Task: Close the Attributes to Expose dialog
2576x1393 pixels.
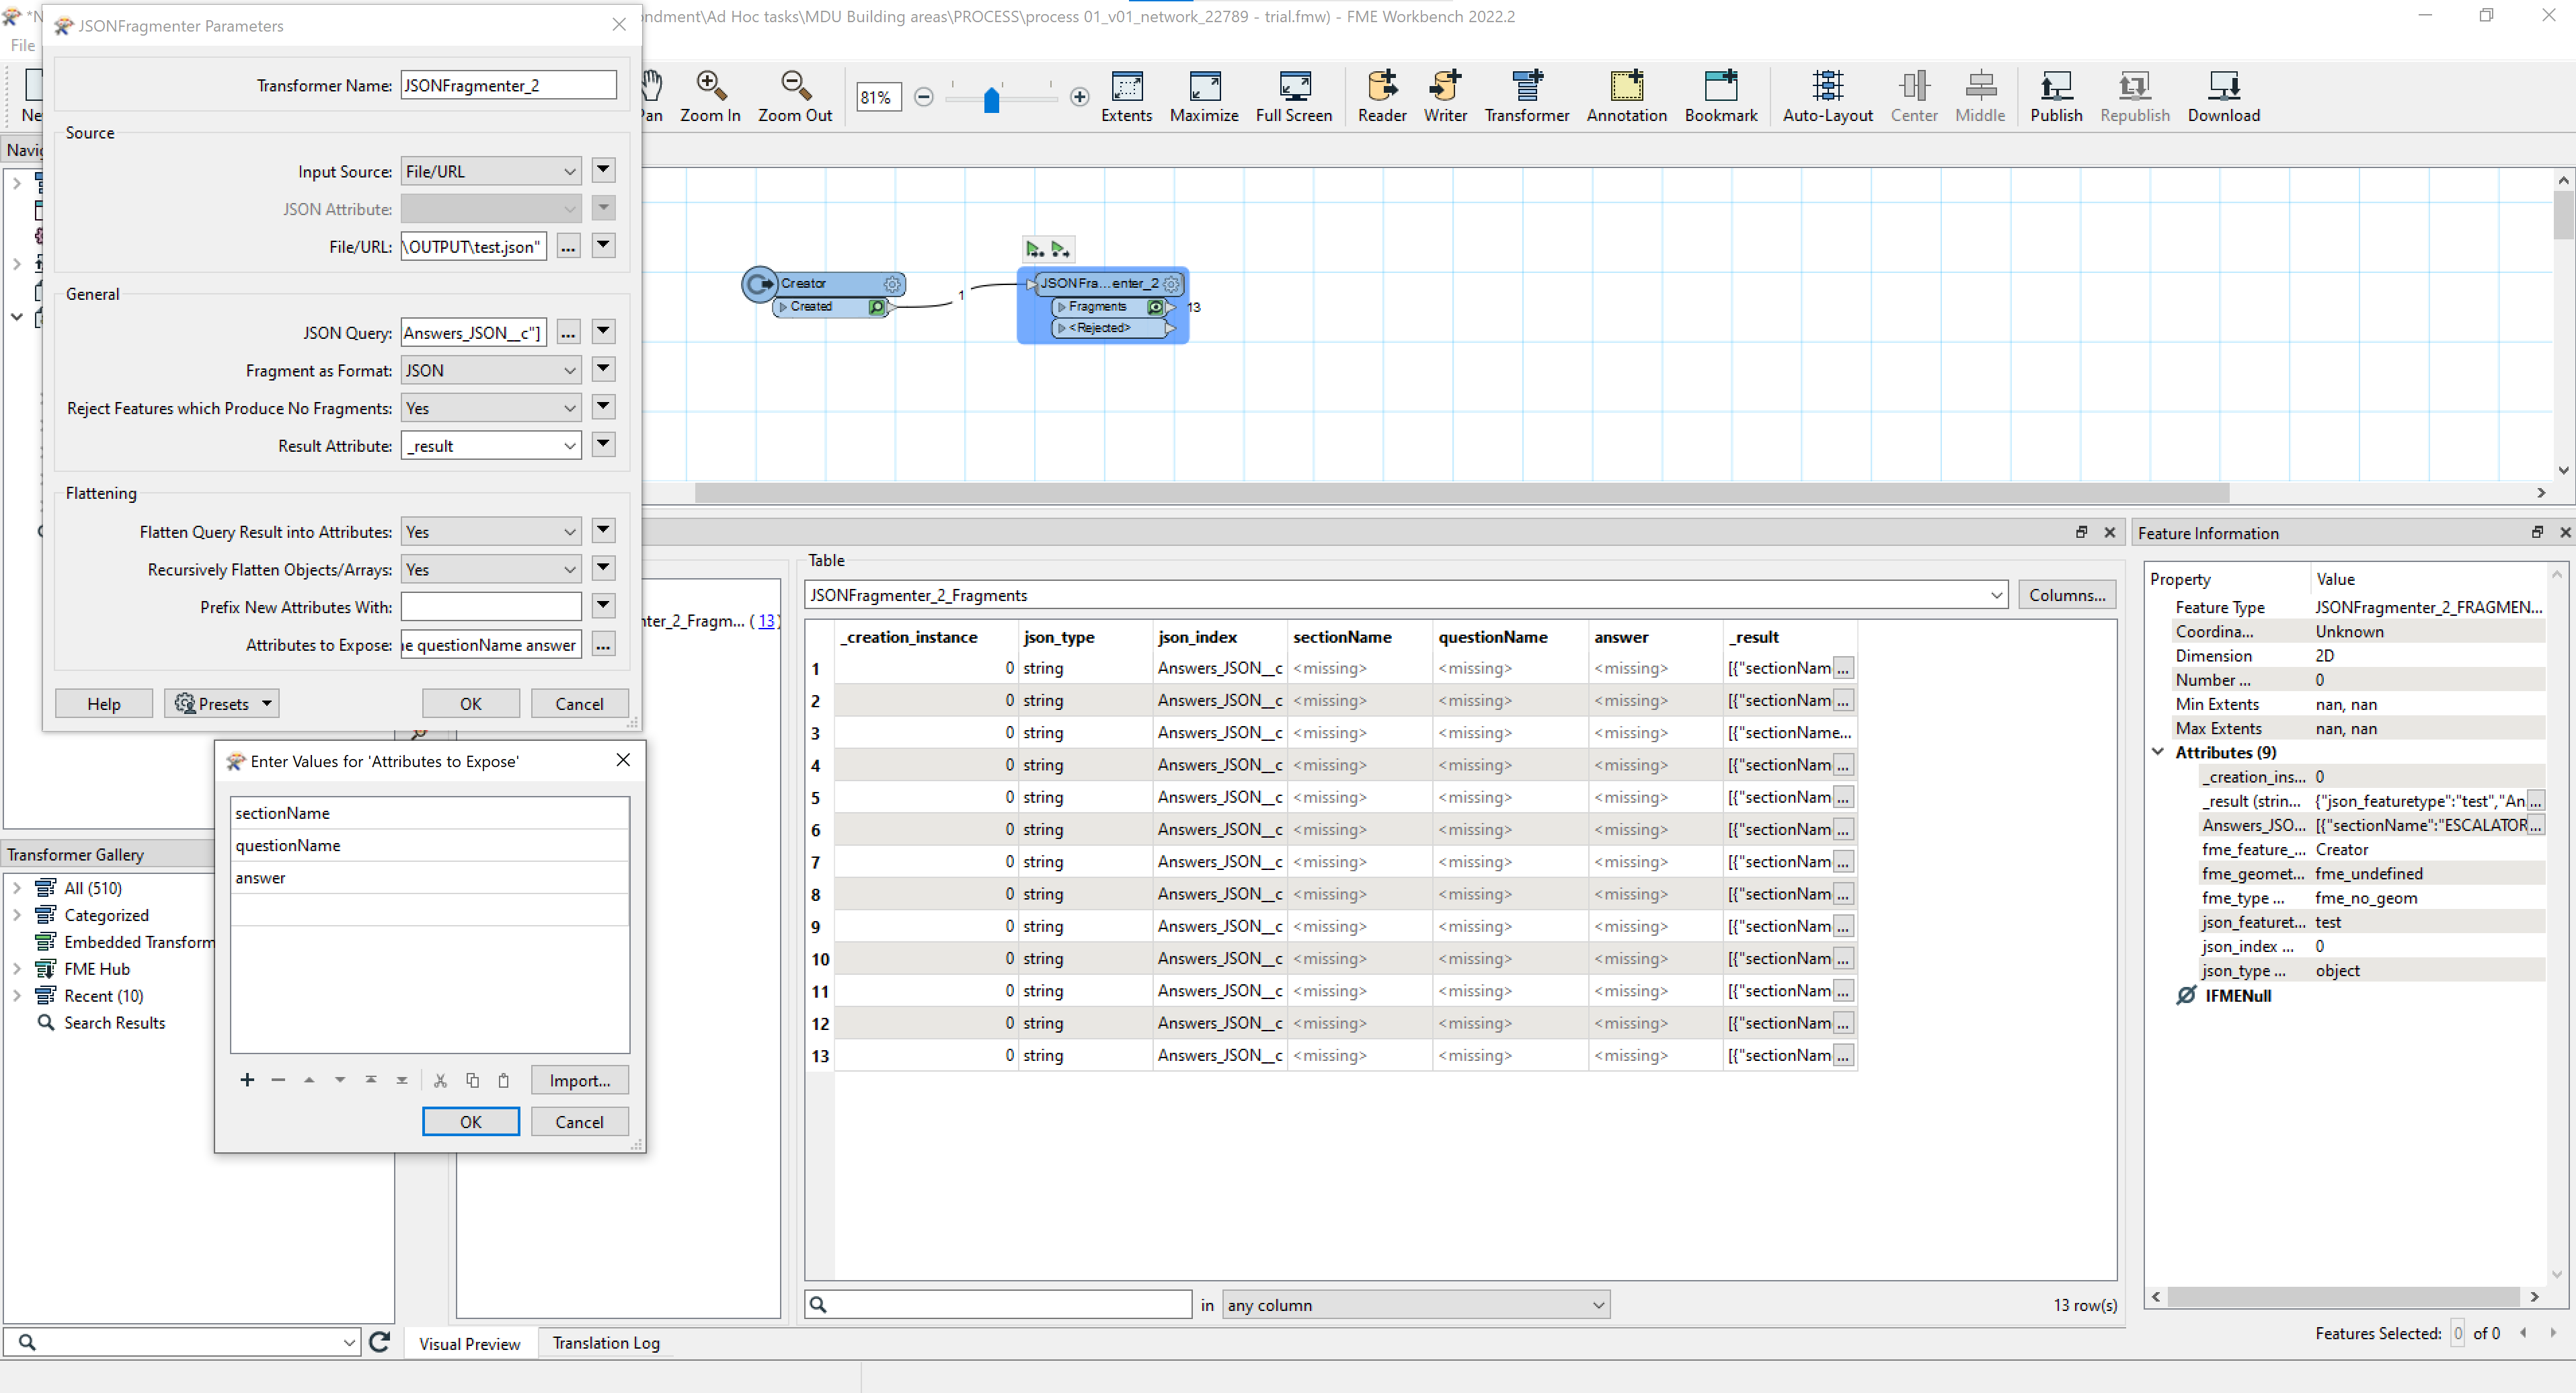Action: (x=623, y=760)
